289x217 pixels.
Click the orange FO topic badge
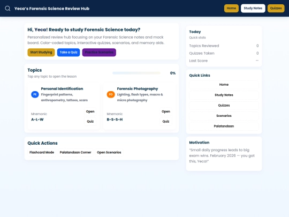(x=111, y=94)
